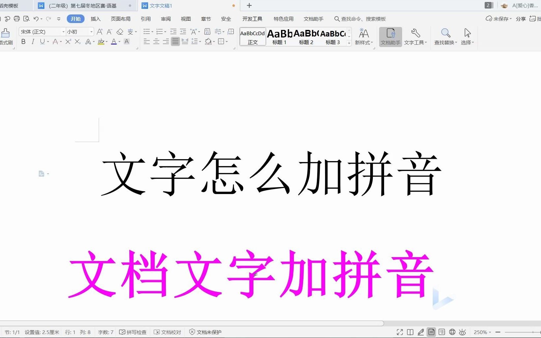Toggle italic formatting

[33, 41]
